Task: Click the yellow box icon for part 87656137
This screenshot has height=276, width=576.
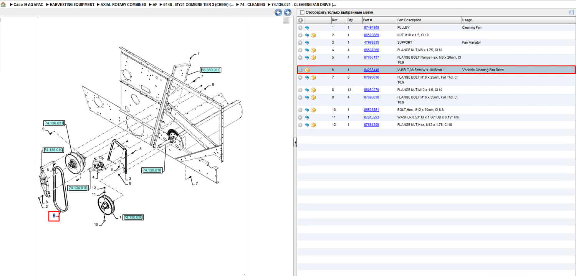Action: [313, 58]
